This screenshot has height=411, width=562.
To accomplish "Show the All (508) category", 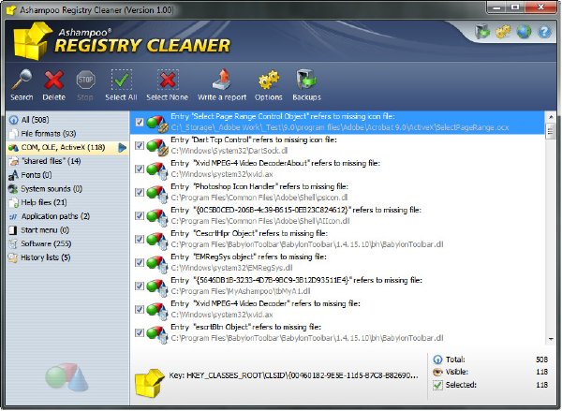I will tap(67, 120).
